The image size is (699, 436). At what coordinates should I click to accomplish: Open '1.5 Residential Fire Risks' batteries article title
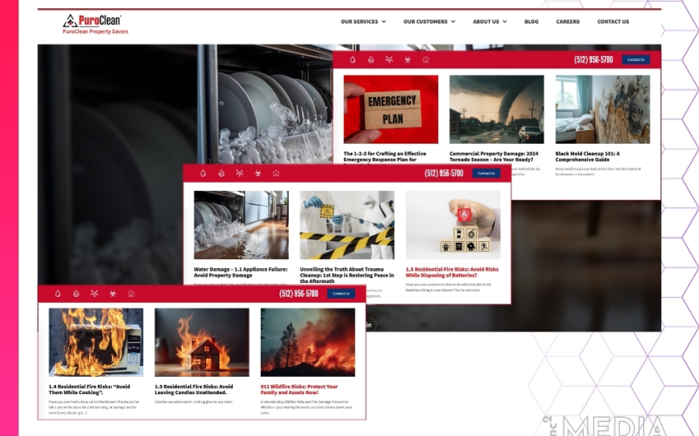[x=452, y=272]
